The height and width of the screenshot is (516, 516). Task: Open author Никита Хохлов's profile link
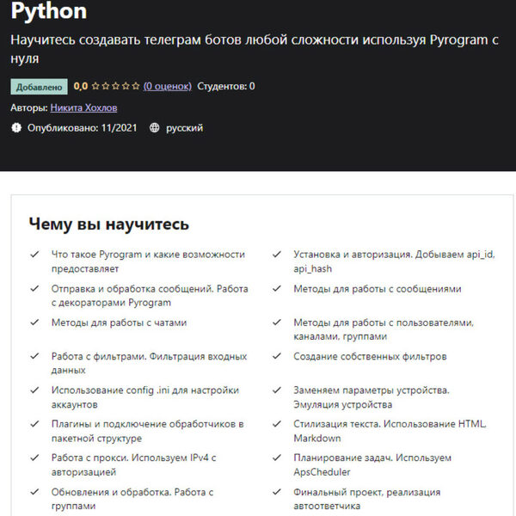click(x=83, y=107)
